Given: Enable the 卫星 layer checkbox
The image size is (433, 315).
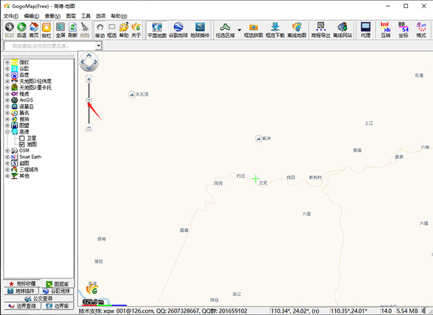Looking at the screenshot, I should tap(22, 138).
